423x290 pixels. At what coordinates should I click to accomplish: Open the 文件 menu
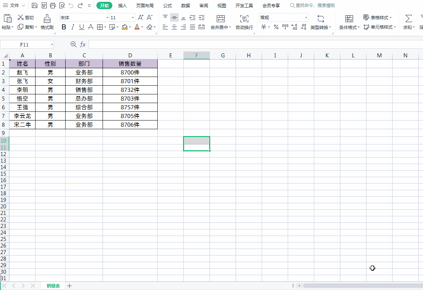[13, 5]
